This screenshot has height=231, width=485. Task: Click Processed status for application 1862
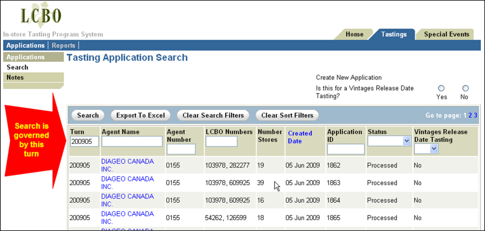(382, 165)
